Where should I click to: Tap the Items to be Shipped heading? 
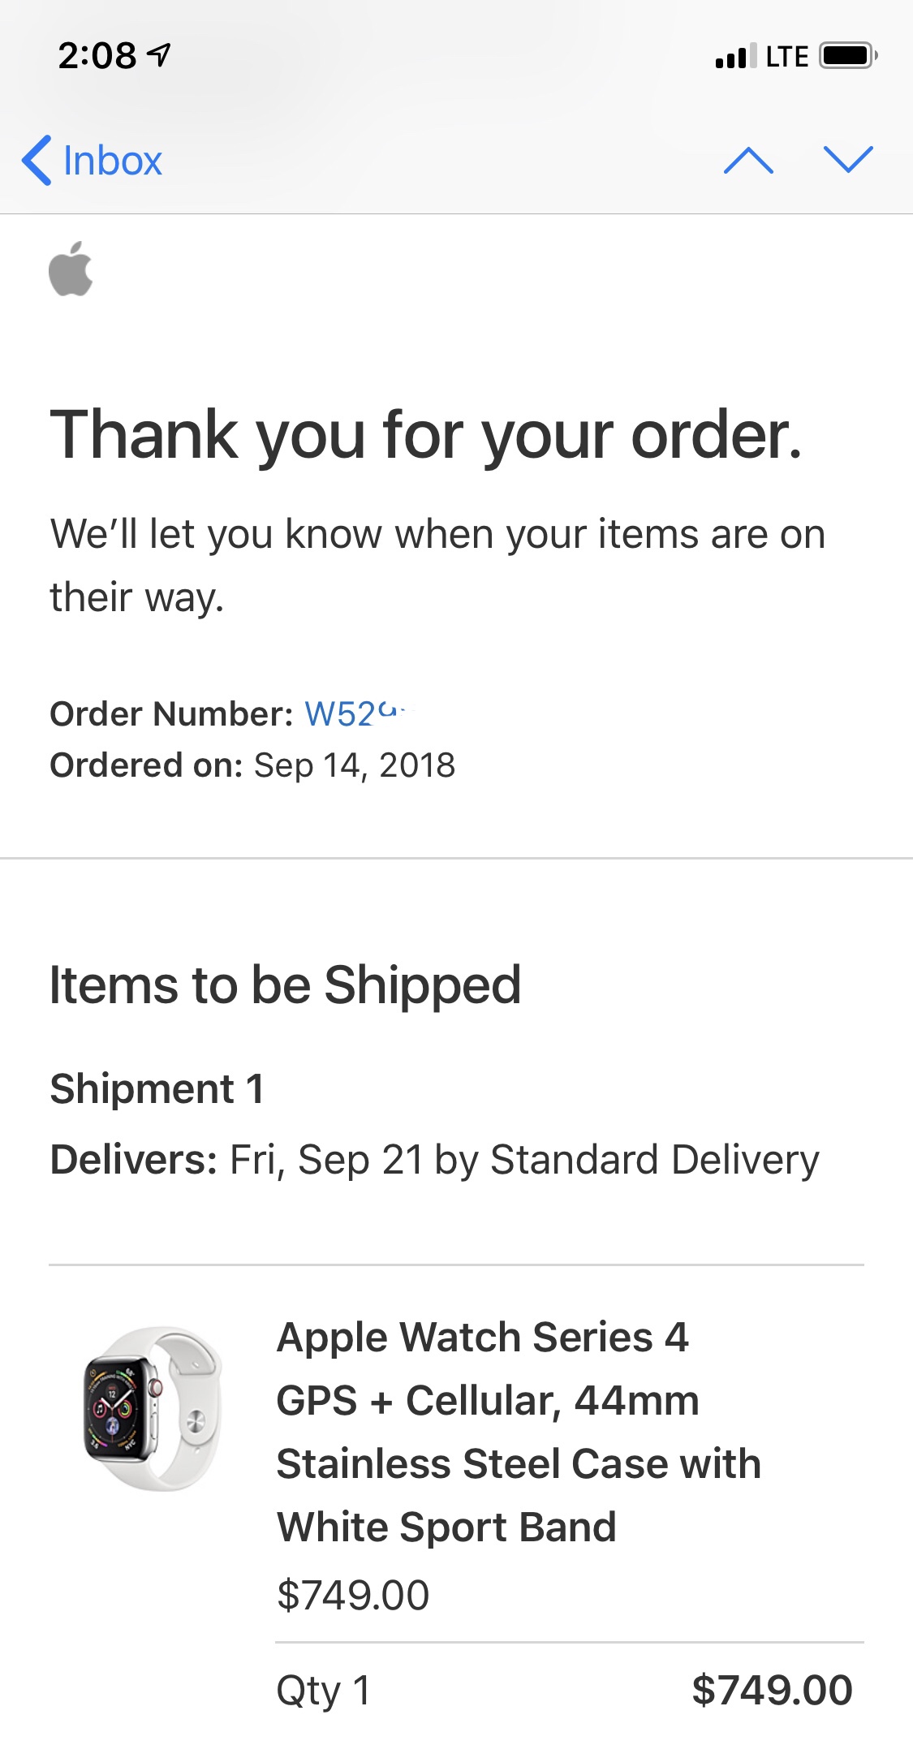click(x=285, y=985)
